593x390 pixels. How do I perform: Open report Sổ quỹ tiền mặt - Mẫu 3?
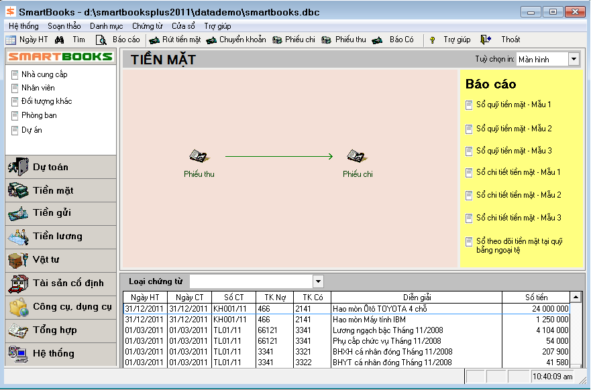pos(508,151)
